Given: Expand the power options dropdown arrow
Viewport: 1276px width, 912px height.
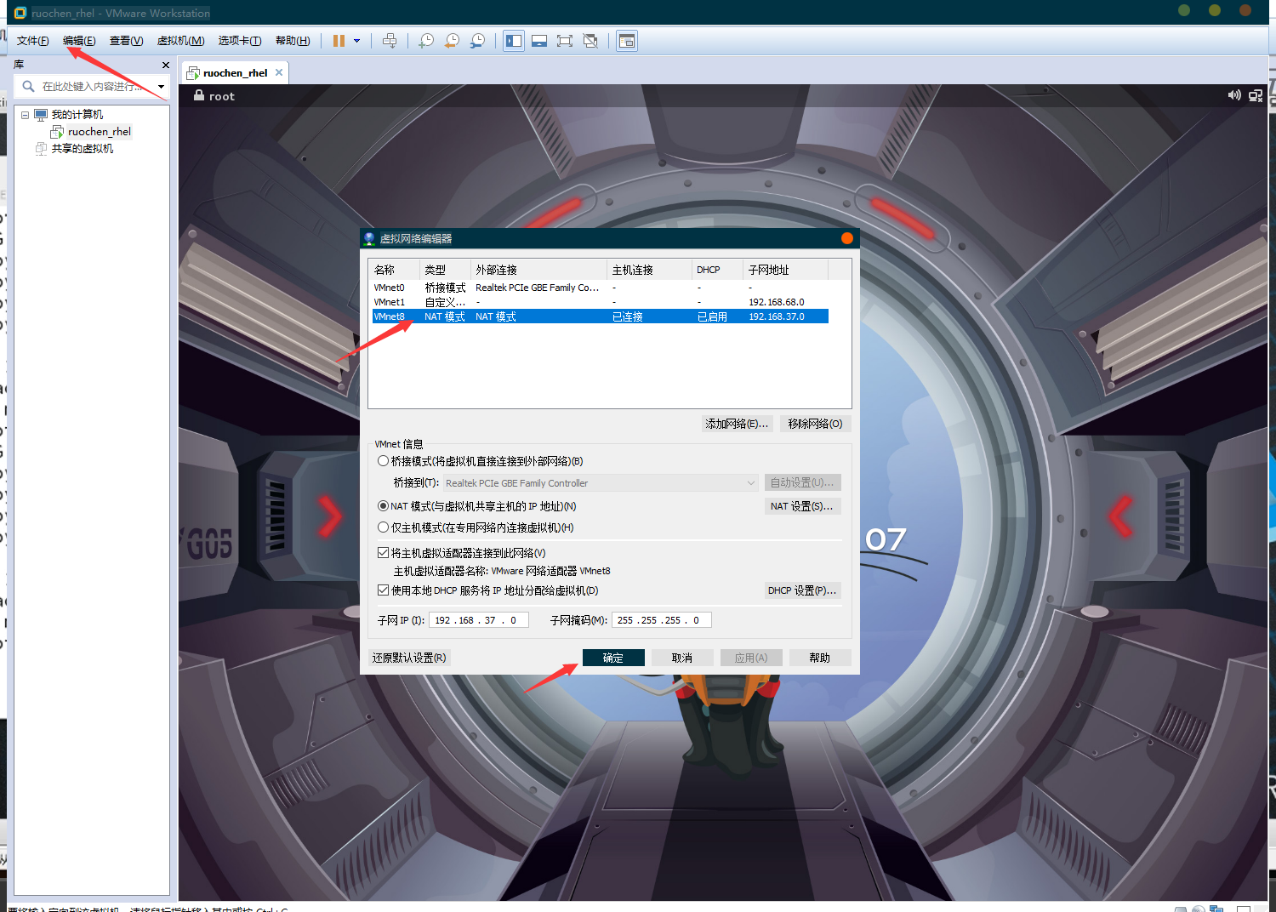Looking at the screenshot, I should pos(356,41).
